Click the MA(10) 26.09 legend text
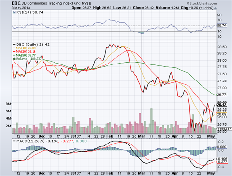Screen dimensions: 232x176 tap(26, 48)
